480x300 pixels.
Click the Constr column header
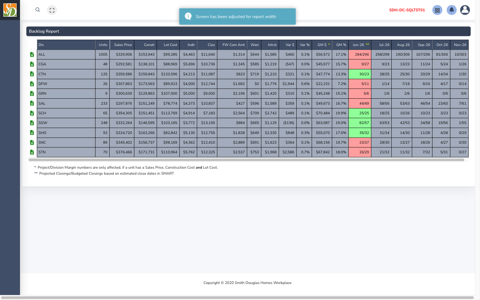[x=146, y=45]
